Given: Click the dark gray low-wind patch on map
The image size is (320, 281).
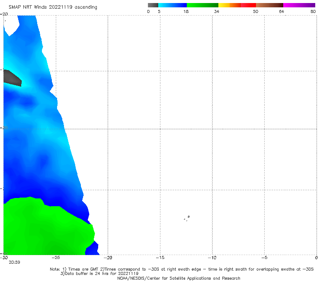Looking at the screenshot, I should [x=12, y=78].
